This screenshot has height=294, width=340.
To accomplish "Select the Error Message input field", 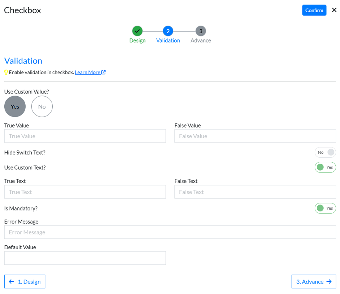I will 170,232.
